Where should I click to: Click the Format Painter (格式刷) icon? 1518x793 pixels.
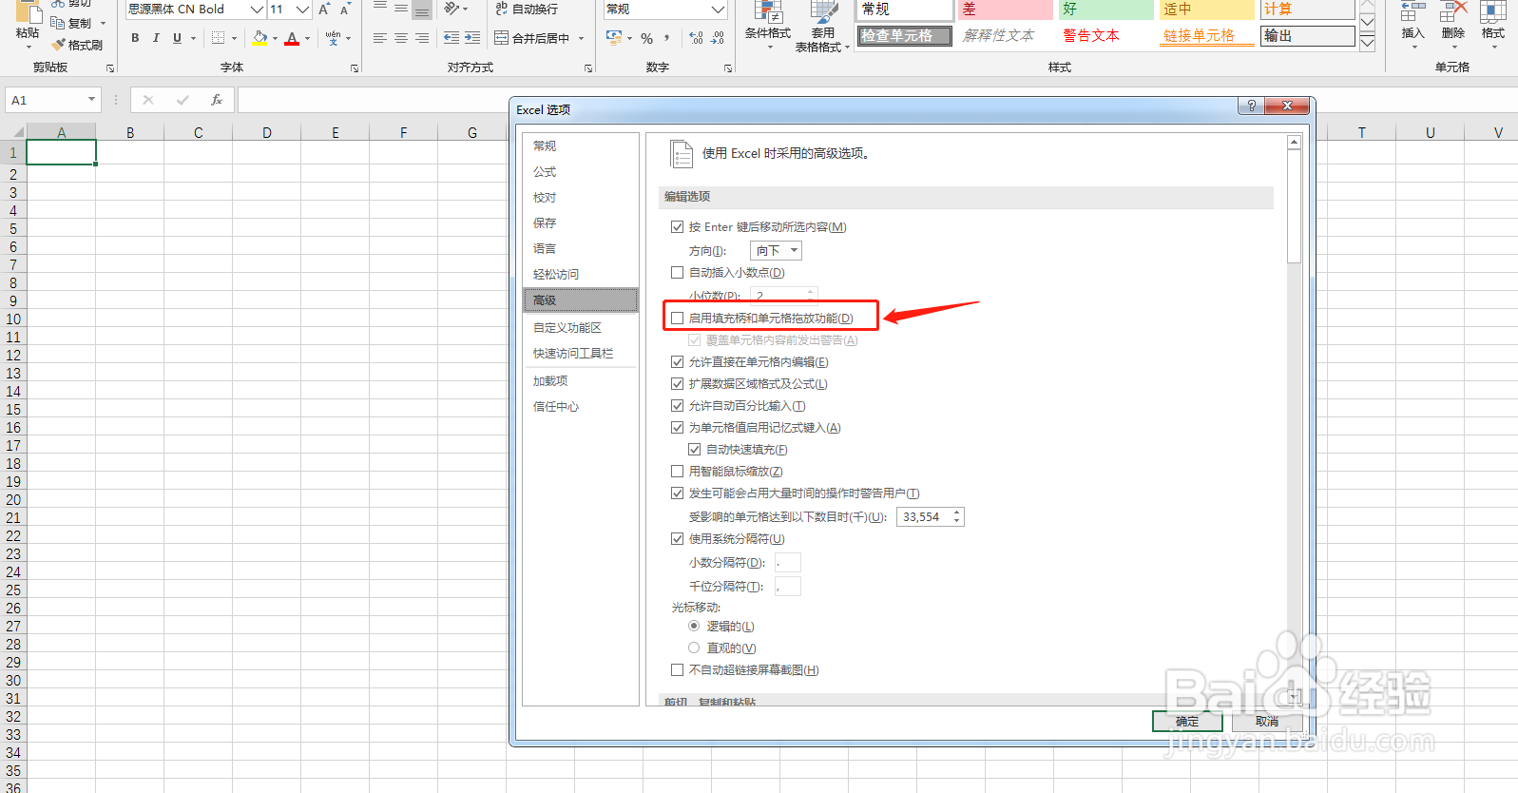59,45
